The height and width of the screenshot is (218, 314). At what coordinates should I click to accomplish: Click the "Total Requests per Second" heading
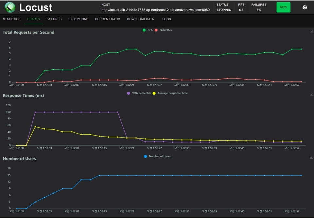[x=28, y=32]
